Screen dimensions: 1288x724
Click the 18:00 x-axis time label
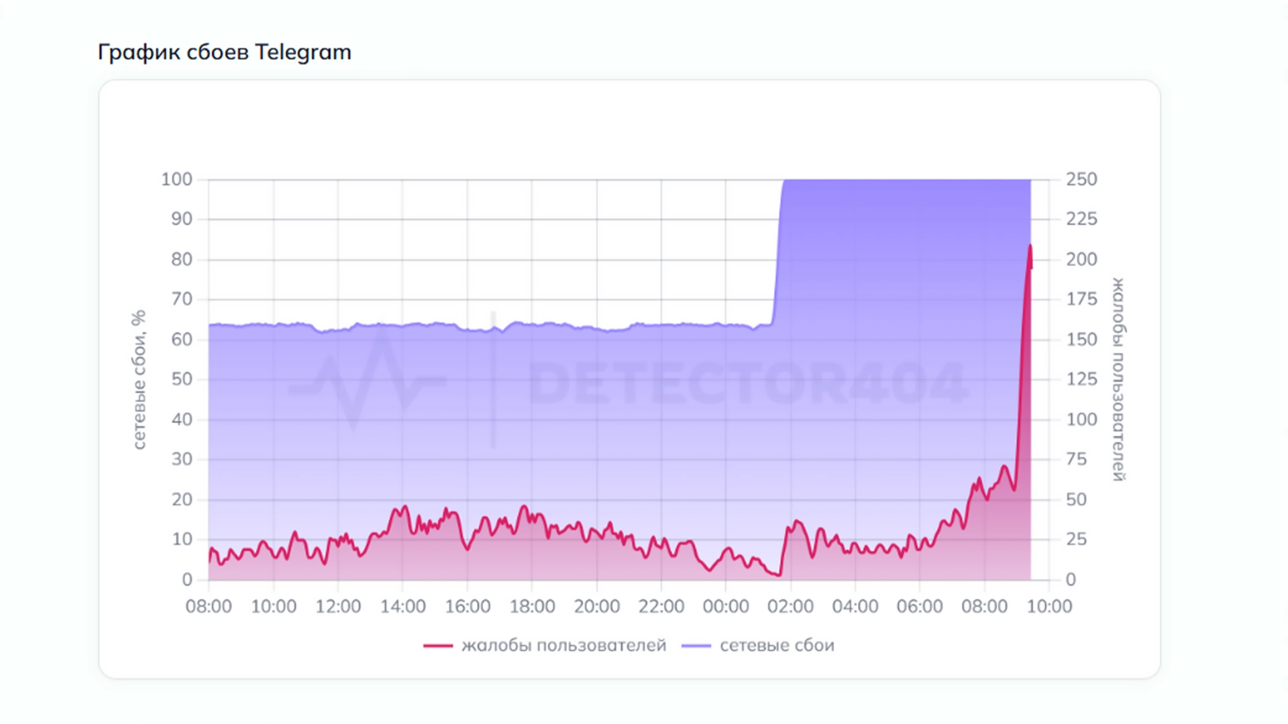click(x=532, y=607)
